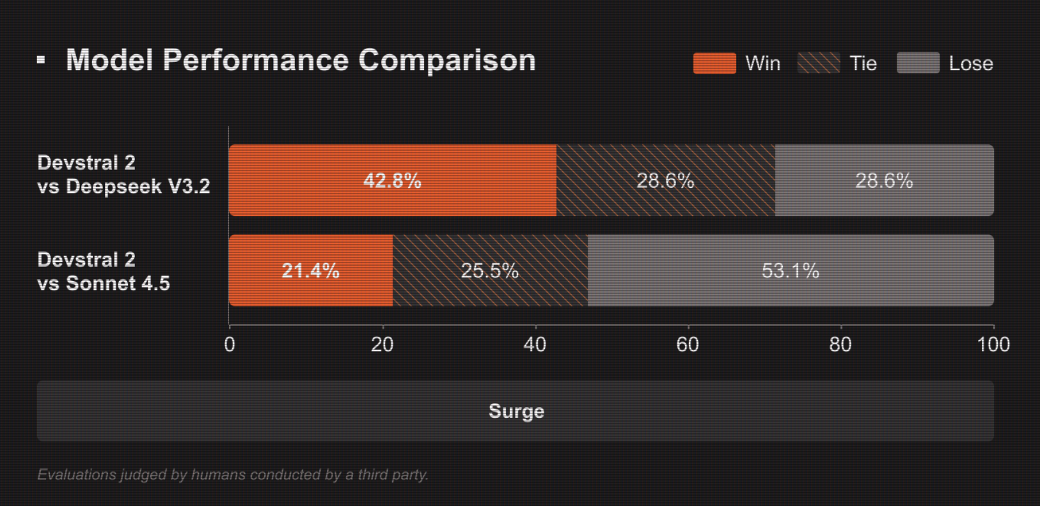Click the gray Lose legend swatch
The height and width of the screenshot is (506, 1040).
click(918, 63)
